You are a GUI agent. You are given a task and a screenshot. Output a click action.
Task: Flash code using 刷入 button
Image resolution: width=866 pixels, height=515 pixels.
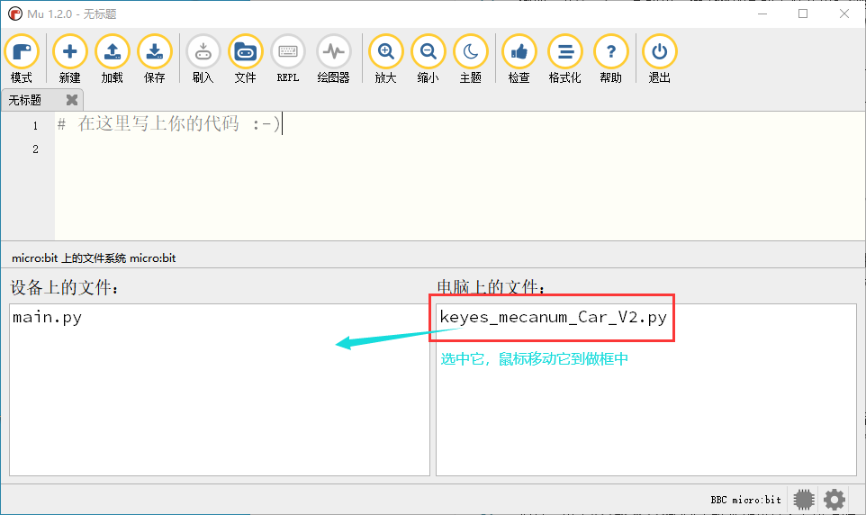pos(203,59)
